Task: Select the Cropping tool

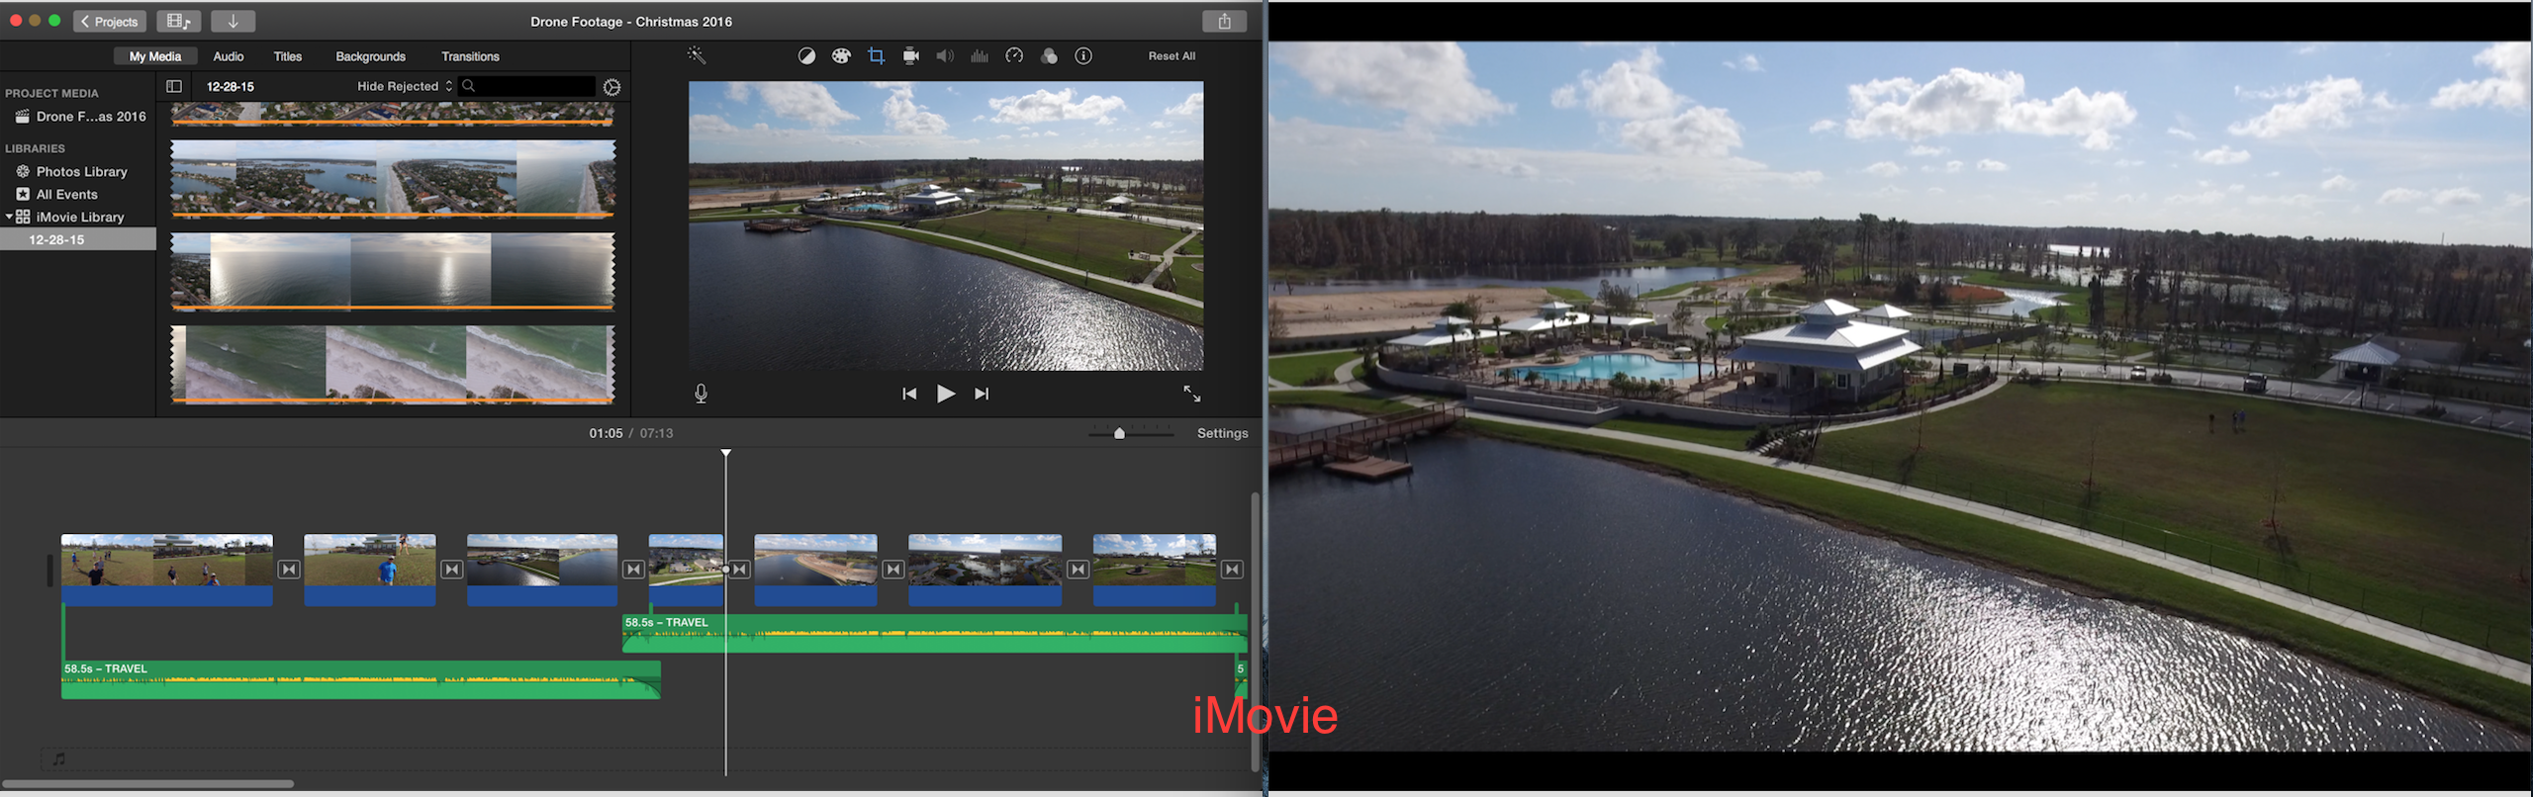Action: 876,56
